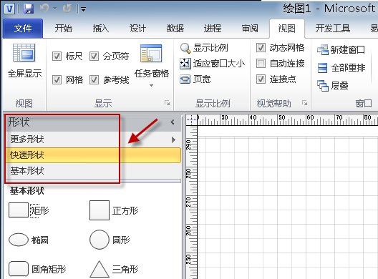Click the 页宽 page width icon

click(185, 79)
